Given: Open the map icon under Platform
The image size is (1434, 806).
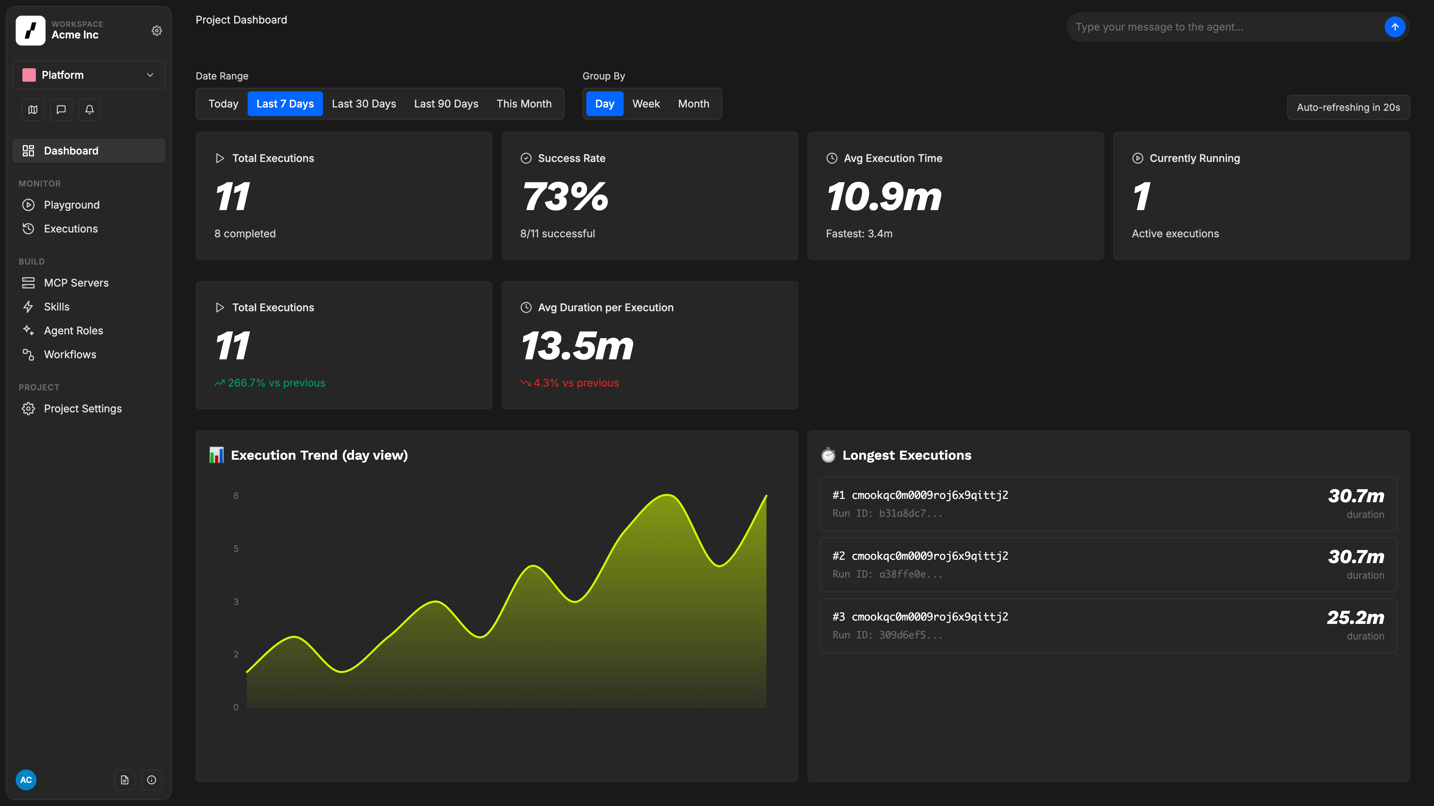Looking at the screenshot, I should point(33,110).
